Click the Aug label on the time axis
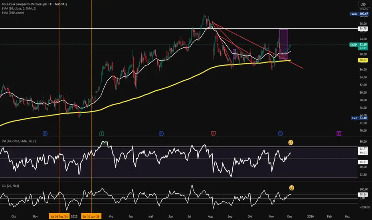Viewport: 372px width, 220px height. coord(210,216)
